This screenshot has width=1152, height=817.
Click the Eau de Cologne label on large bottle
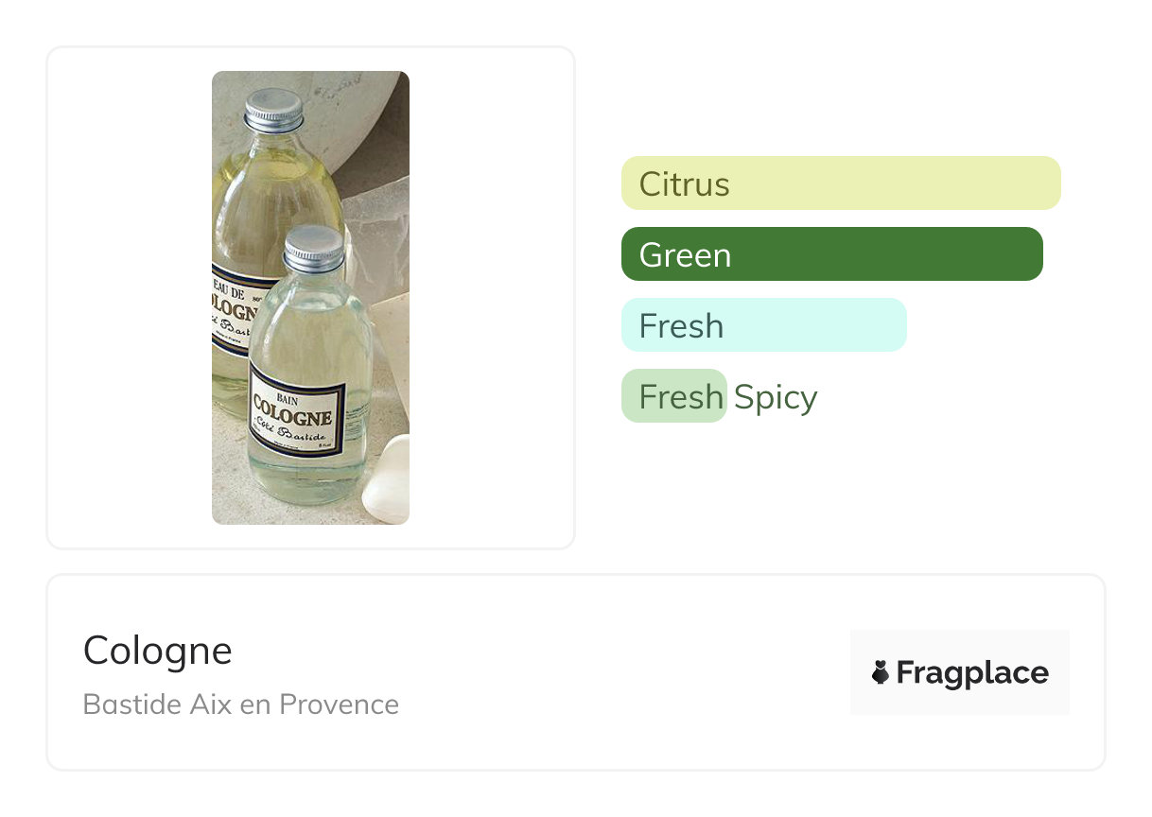point(230,307)
